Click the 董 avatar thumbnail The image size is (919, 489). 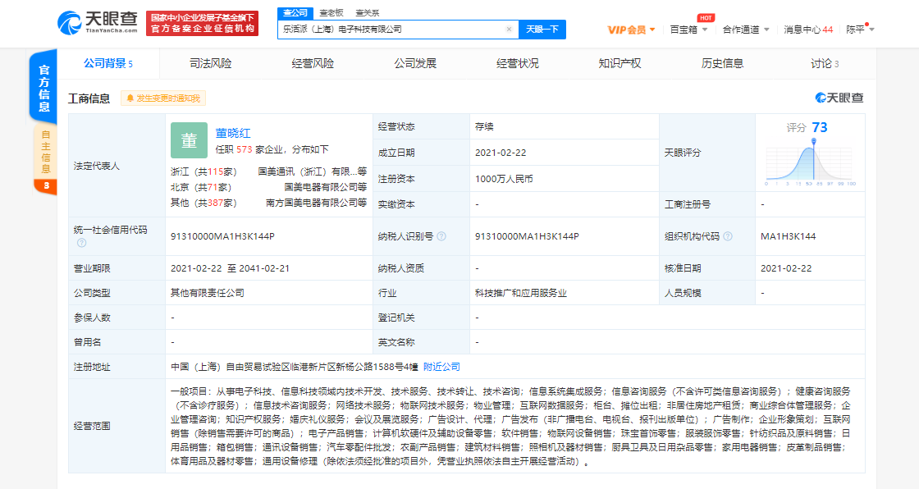[x=189, y=140]
